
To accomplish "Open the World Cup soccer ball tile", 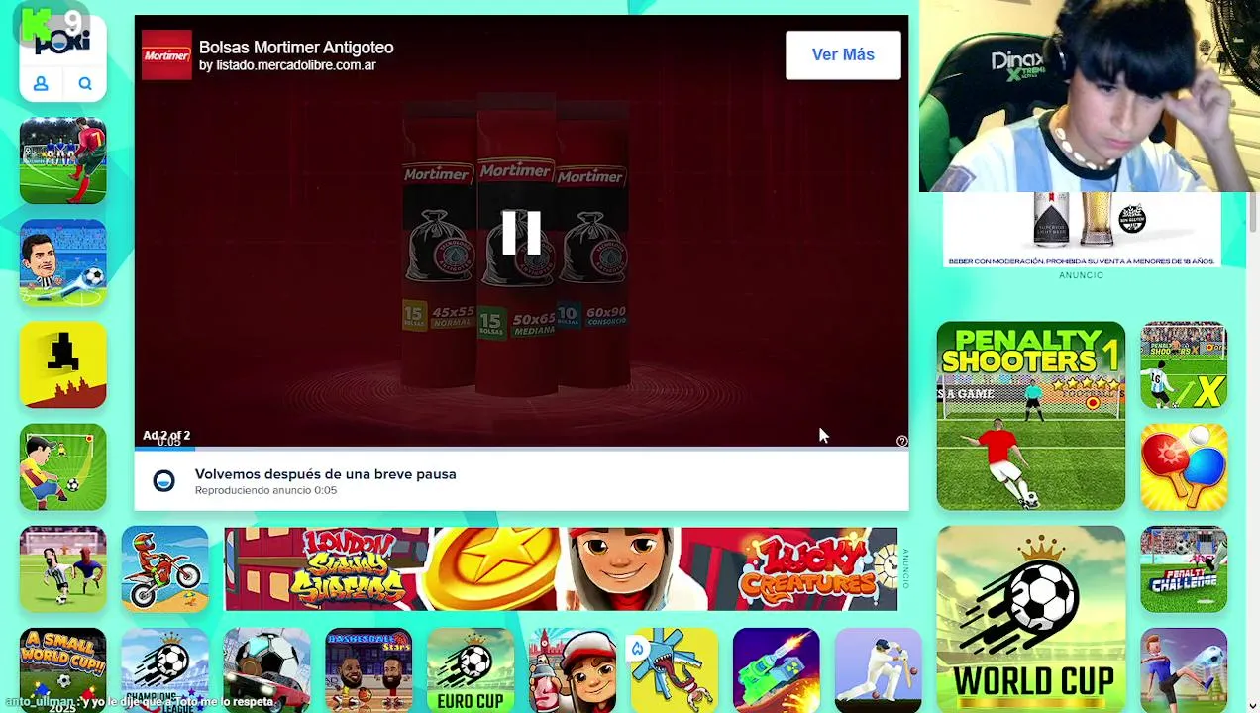I will point(1031,619).
